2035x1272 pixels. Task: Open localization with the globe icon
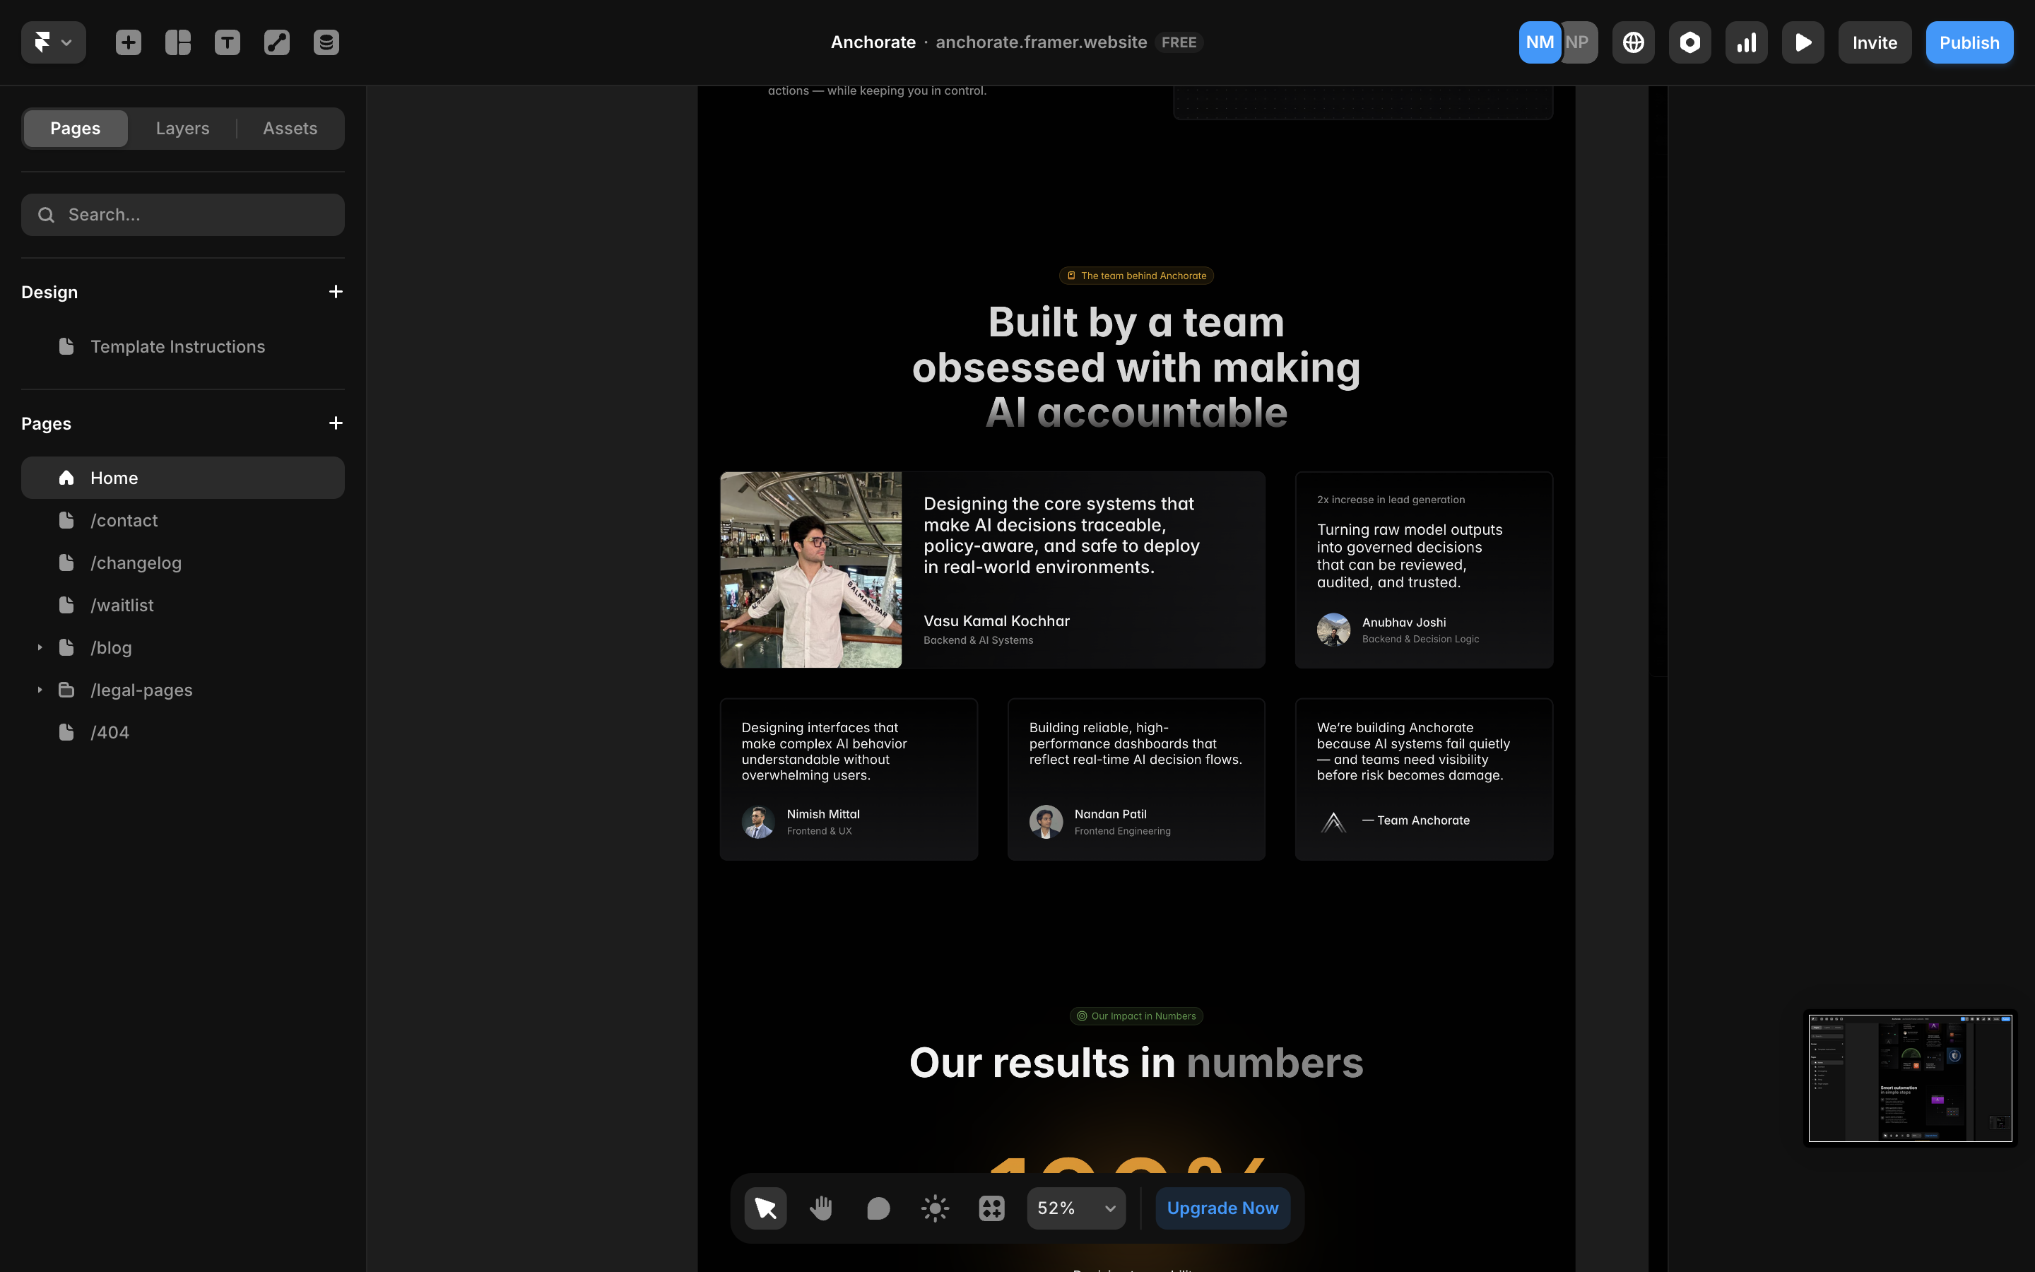(x=1633, y=41)
